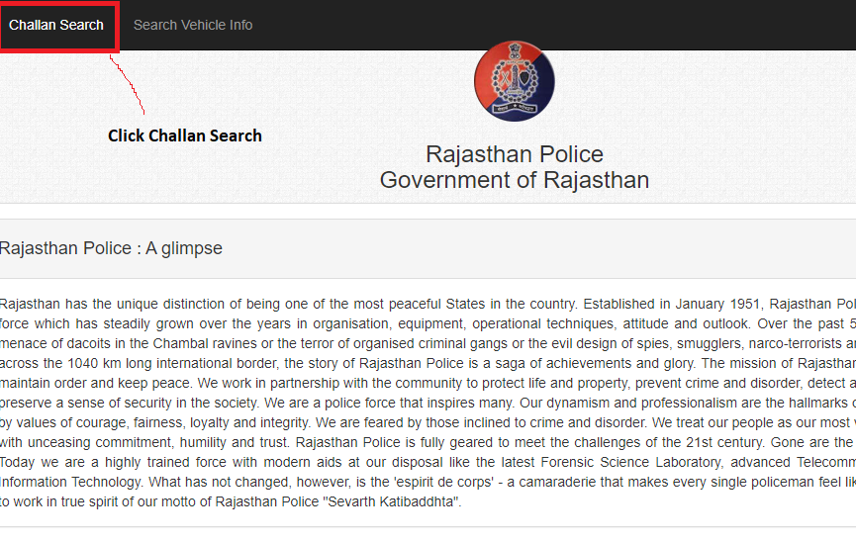This screenshot has width=856, height=543.
Task: Click the paragraph line starting 'Rajasthan has the unique'
Action: tap(428, 304)
